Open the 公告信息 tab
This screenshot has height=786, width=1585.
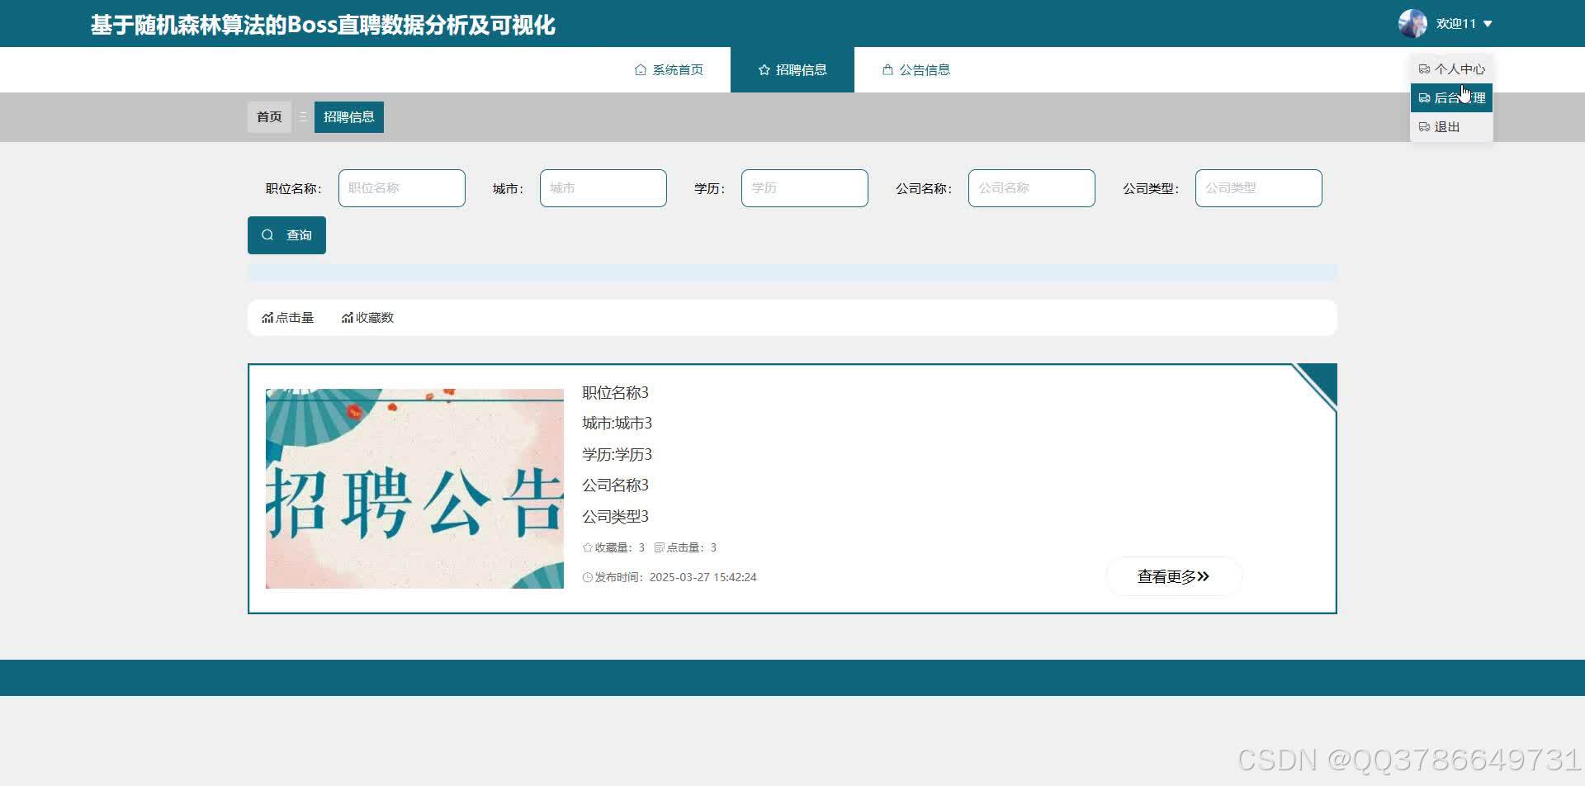click(x=916, y=70)
